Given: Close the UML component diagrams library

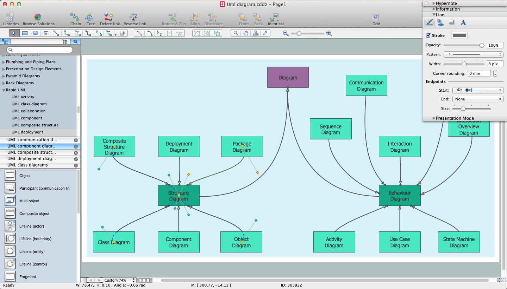Looking at the screenshot, I should pyautogui.click(x=76, y=146).
